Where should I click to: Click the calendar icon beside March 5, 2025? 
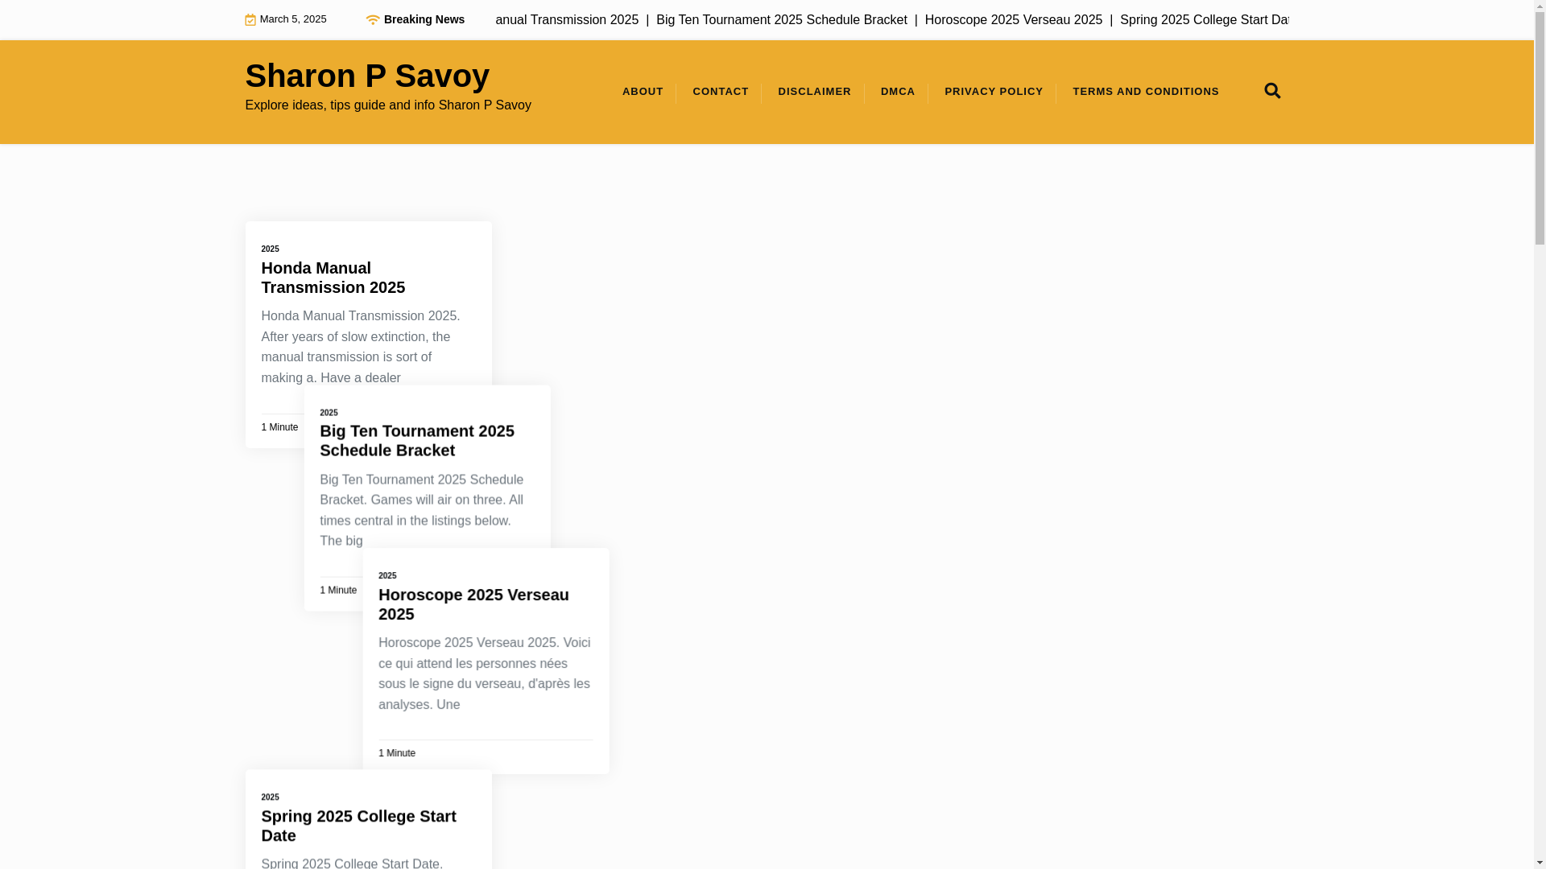(250, 20)
